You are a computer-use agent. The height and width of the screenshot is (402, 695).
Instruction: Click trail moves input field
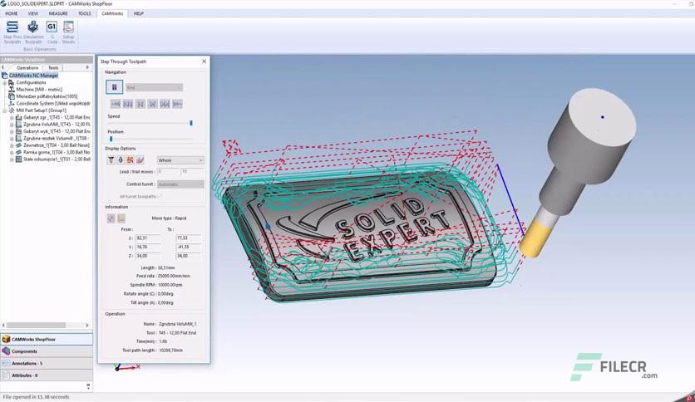point(192,172)
